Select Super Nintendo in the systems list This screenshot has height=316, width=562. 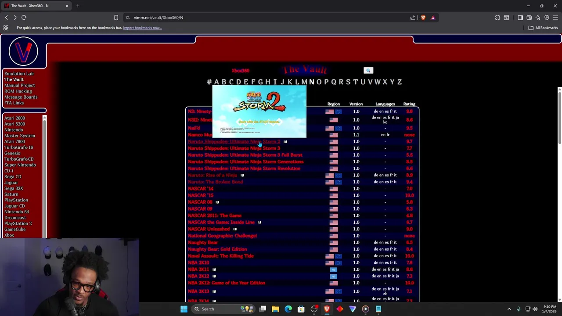(20, 165)
